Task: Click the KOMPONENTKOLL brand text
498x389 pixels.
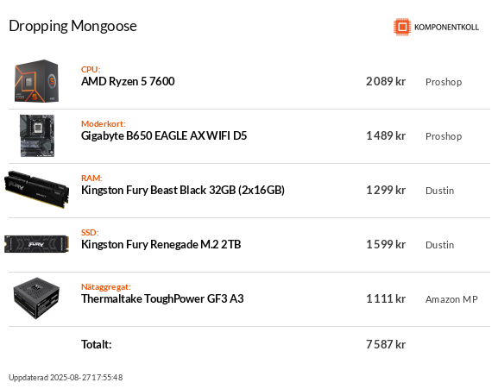Action: point(446,28)
